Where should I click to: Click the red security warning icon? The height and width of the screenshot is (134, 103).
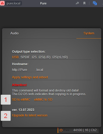coord(2,3)
